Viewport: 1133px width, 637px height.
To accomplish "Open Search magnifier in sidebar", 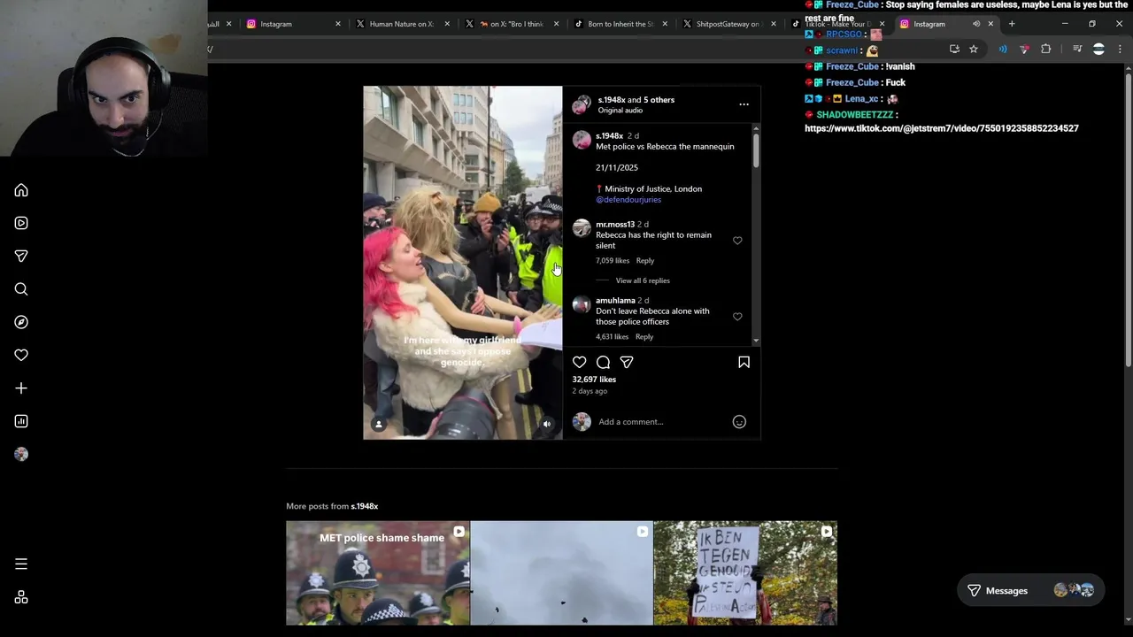I will pyautogui.click(x=21, y=289).
